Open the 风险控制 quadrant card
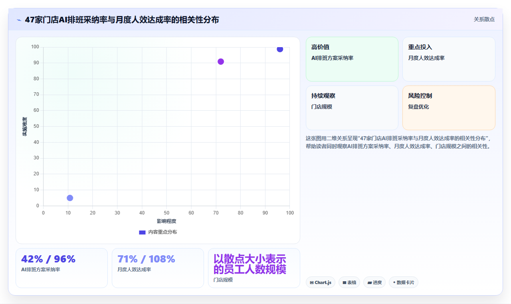 pyautogui.click(x=449, y=108)
